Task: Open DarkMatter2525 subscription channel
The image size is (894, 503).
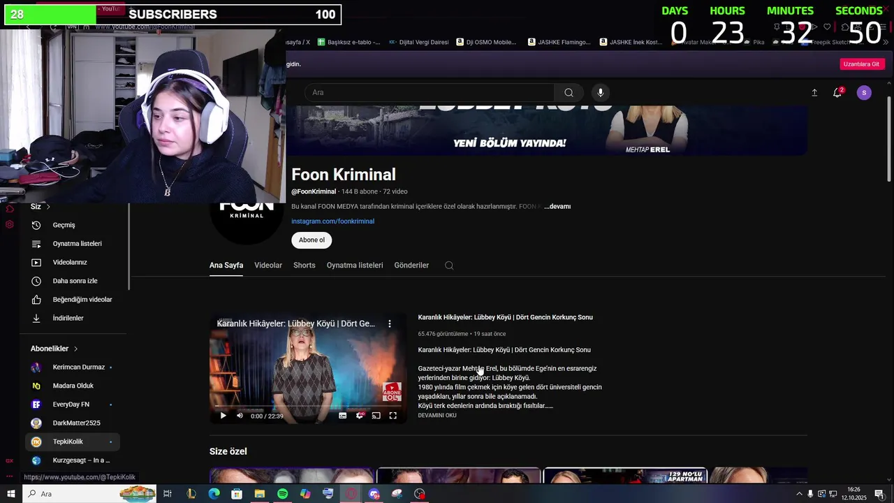Action: (x=73, y=423)
